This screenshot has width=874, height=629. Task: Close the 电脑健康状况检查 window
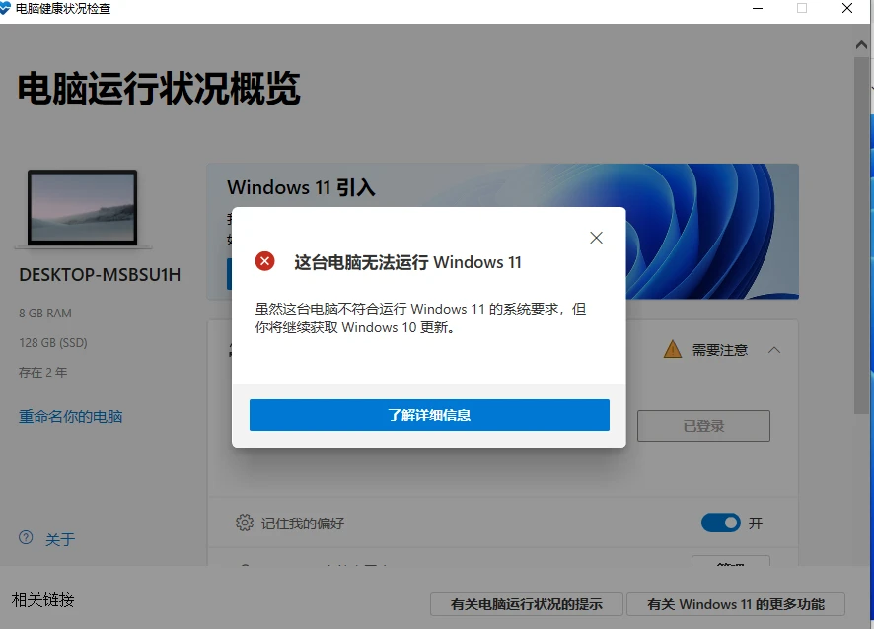tap(847, 8)
